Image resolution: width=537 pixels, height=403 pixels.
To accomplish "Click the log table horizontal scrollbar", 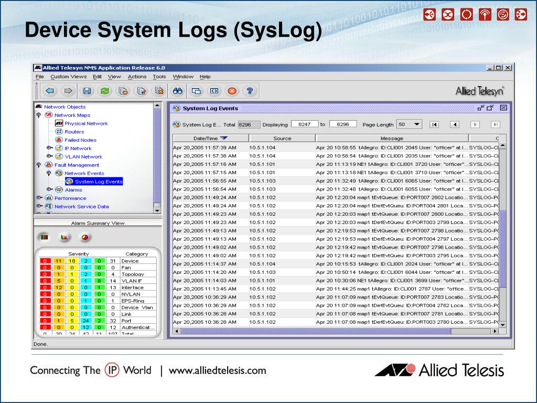I will 336,331.
